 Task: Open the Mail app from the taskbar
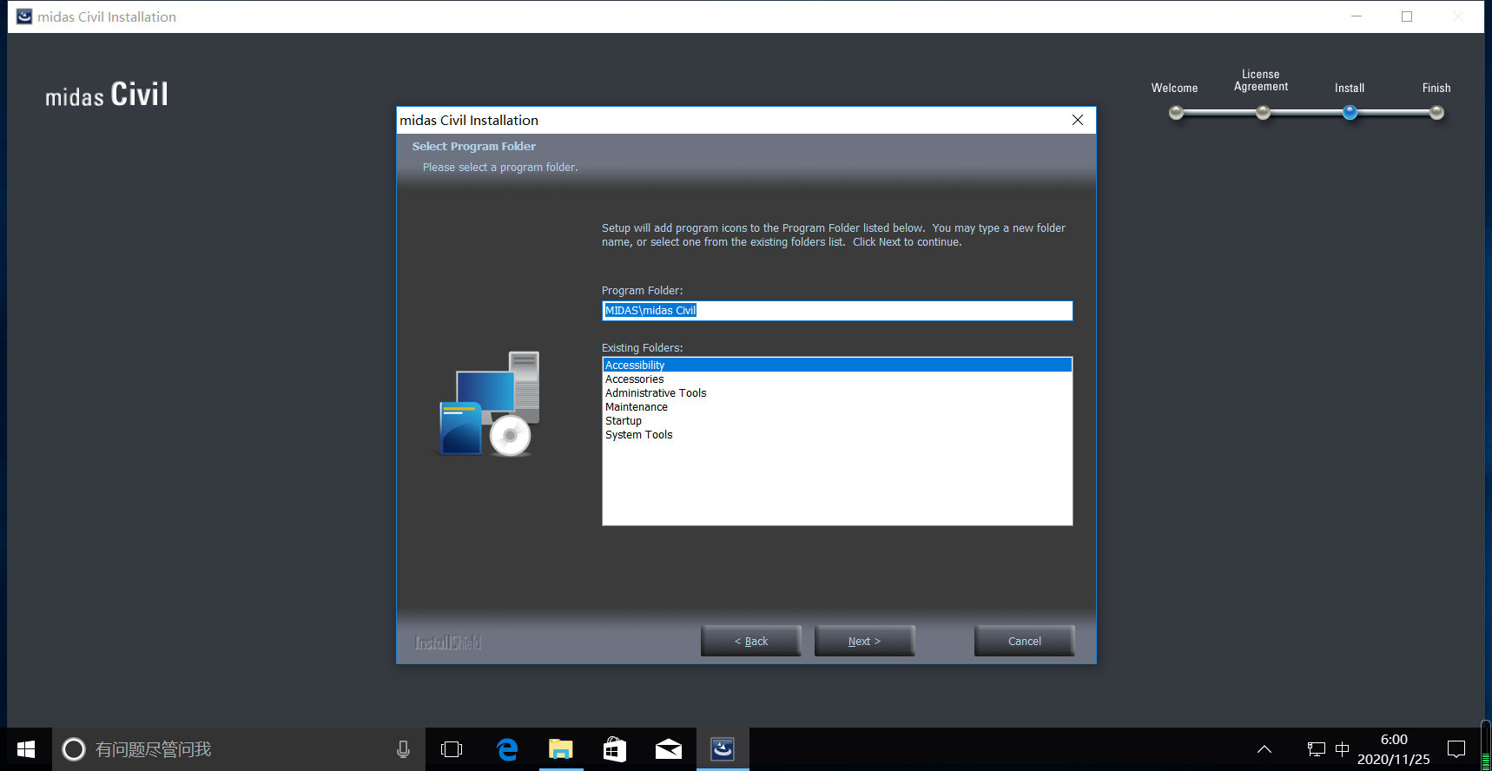(669, 749)
